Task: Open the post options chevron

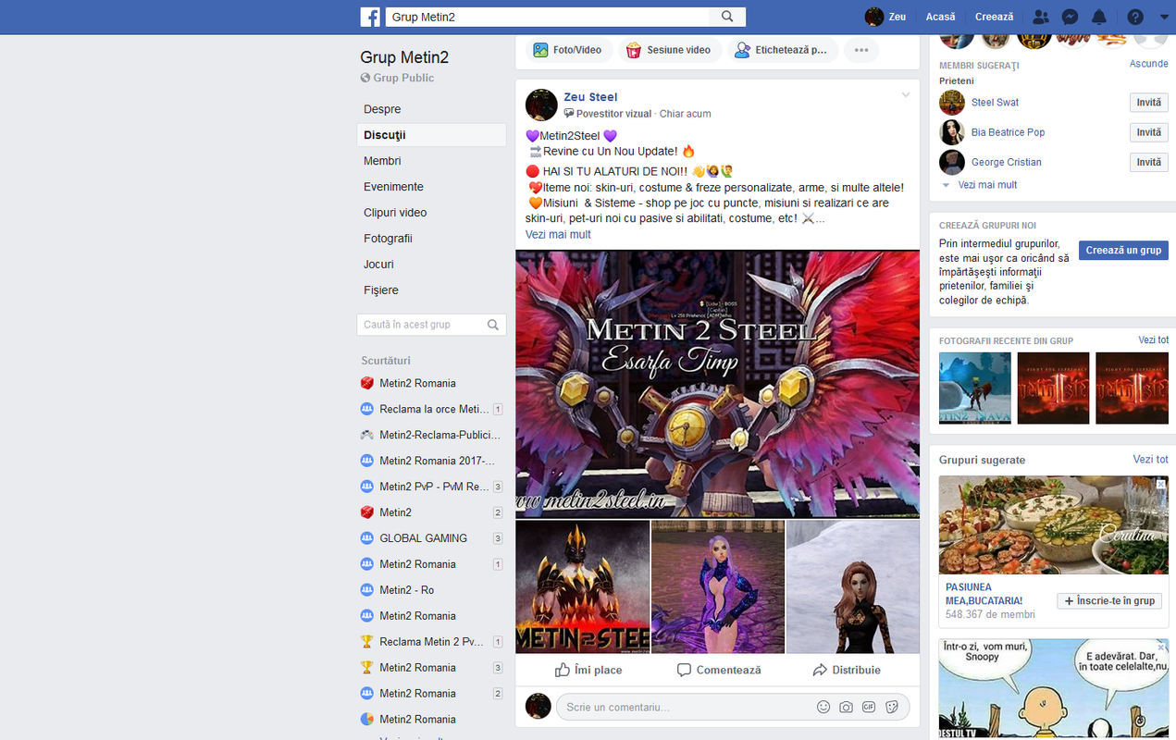Action: 906,95
